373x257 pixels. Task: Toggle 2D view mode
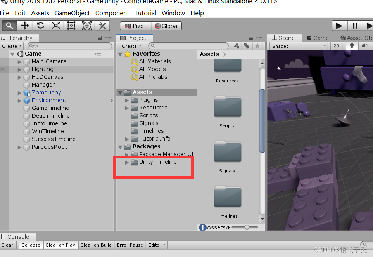tap(337, 46)
